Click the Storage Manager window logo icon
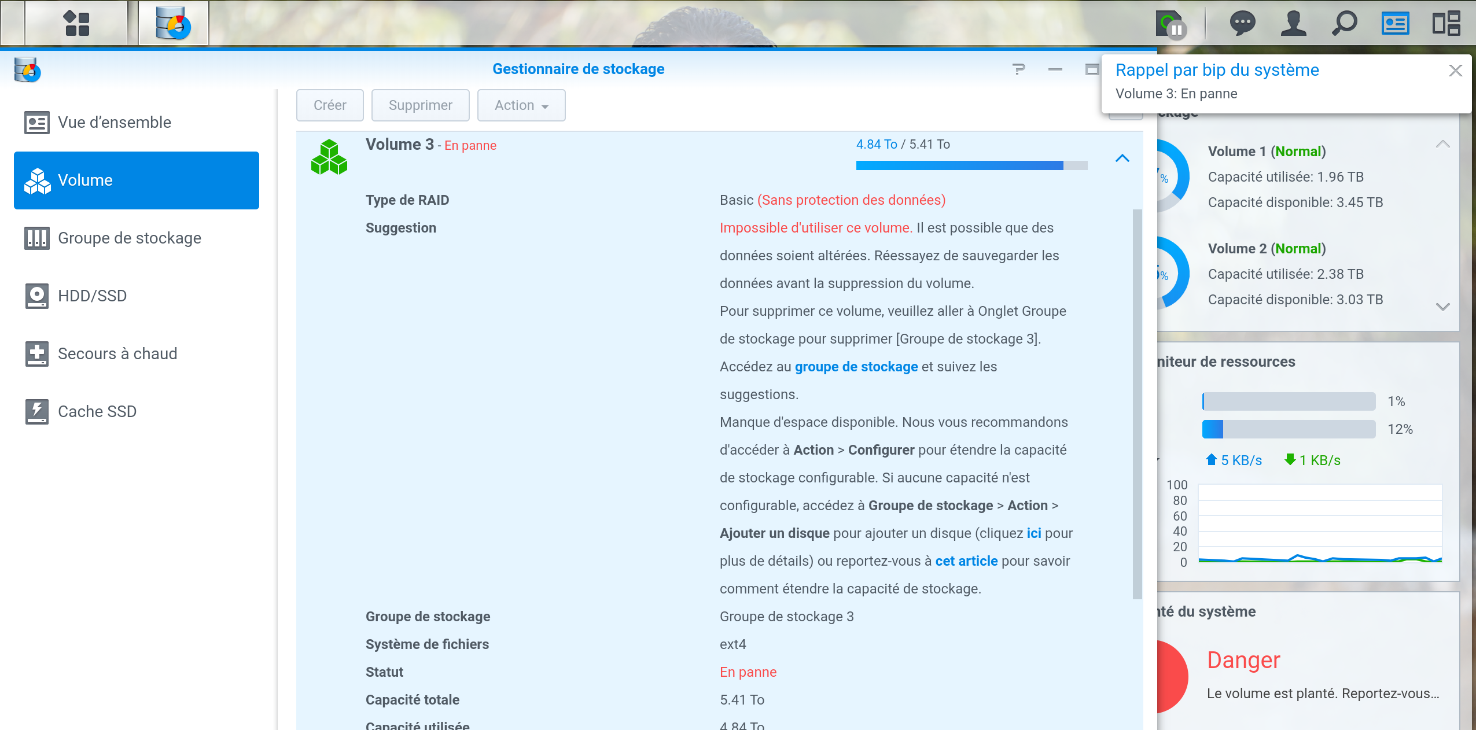This screenshot has height=730, width=1476. click(x=27, y=70)
